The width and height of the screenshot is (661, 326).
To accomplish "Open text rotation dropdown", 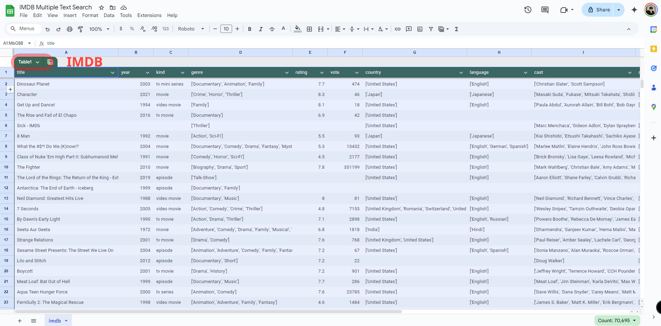I will click(383, 29).
